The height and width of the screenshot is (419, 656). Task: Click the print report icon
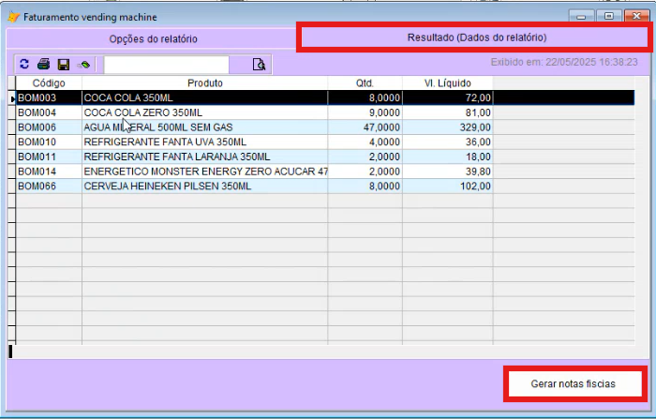(x=43, y=65)
